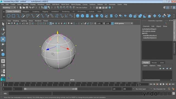The image size is (176, 99).
Task: Click nurbsSphereShape1 node name
Action: (149, 29)
